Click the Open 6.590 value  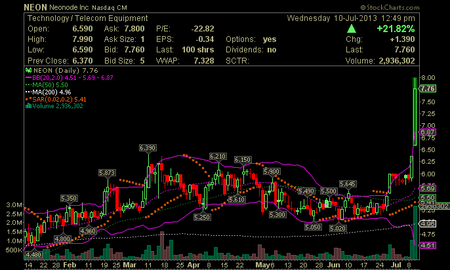83,29
